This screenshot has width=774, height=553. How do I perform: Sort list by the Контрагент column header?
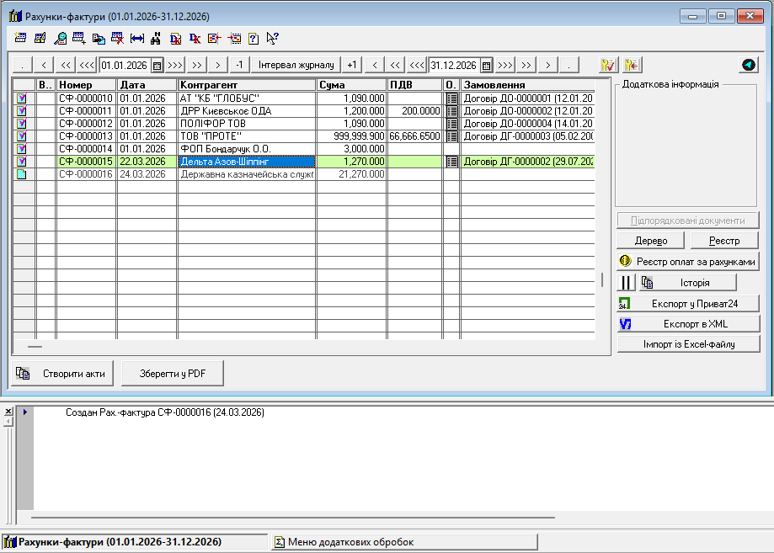click(246, 85)
